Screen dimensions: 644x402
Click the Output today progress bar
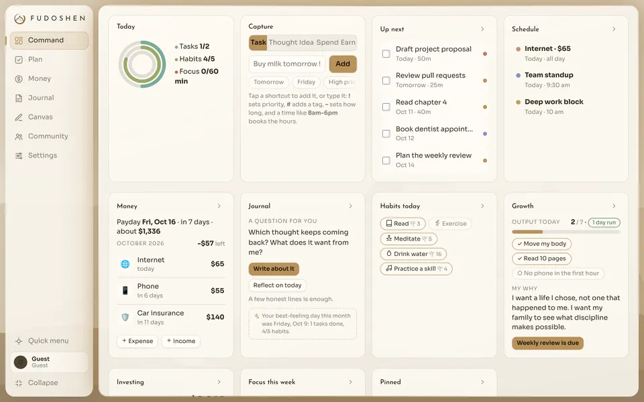coord(566,232)
